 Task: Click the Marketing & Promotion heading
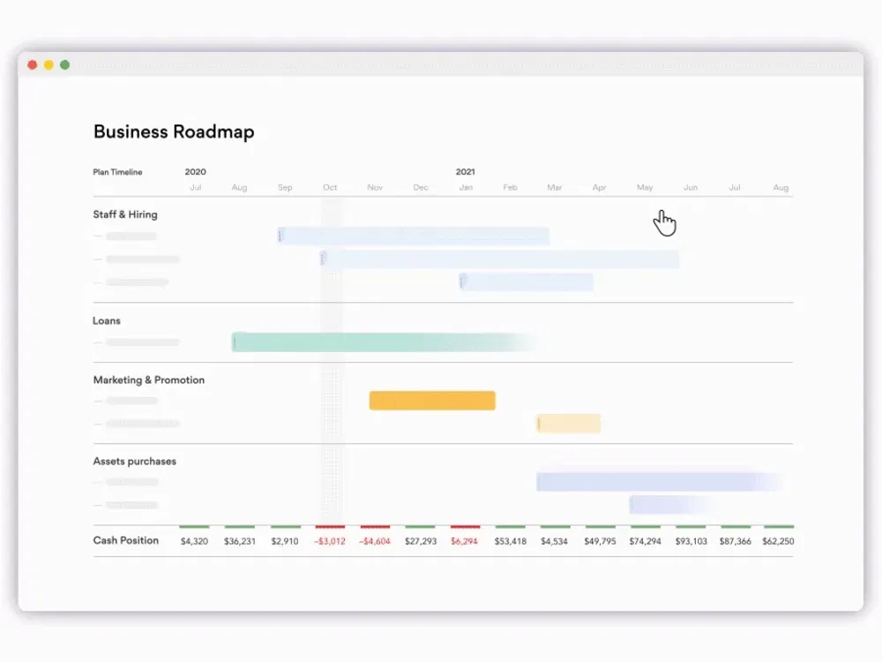[149, 380]
